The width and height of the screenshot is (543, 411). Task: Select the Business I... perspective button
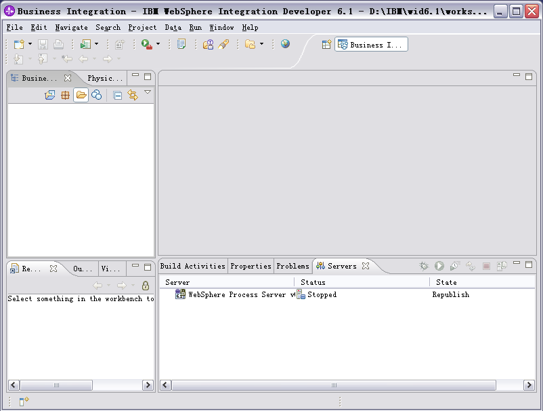point(371,44)
